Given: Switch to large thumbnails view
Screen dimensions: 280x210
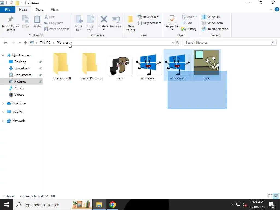Looking at the screenshot, I should (276, 196).
